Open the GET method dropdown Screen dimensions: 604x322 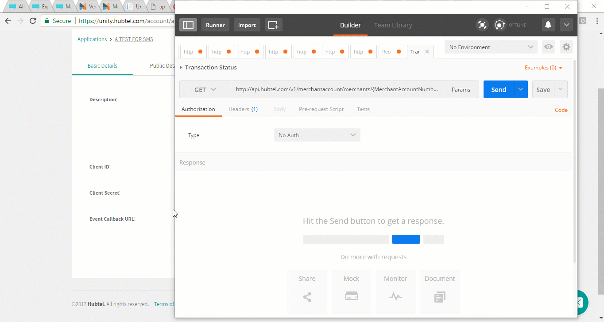click(x=205, y=89)
